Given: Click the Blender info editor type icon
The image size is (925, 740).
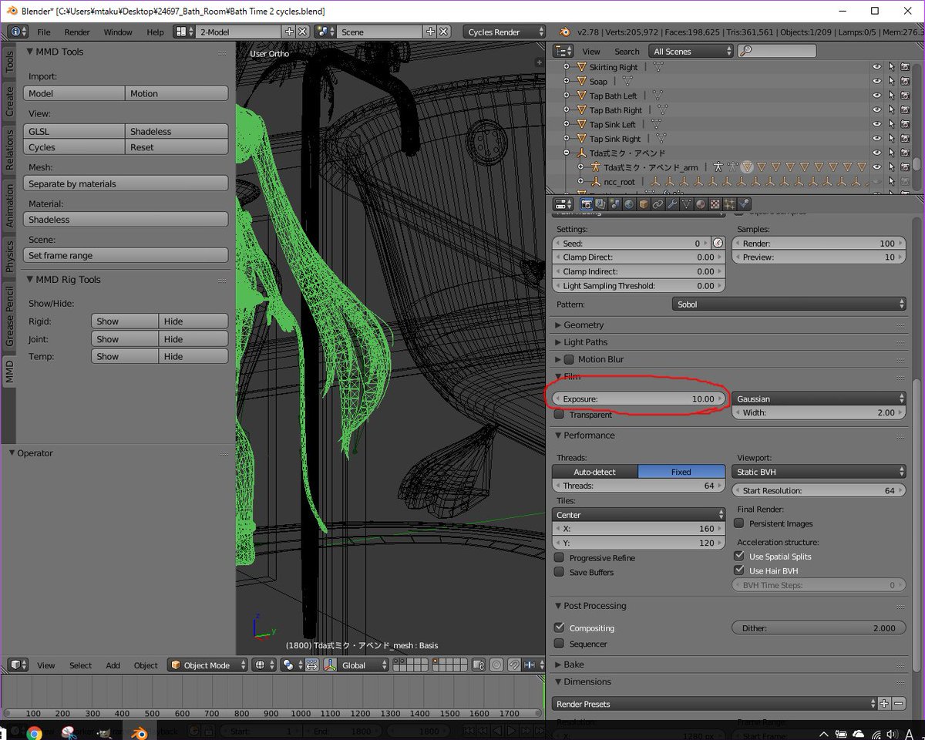Looking at the screenshot, I should [x=18, y=32].
